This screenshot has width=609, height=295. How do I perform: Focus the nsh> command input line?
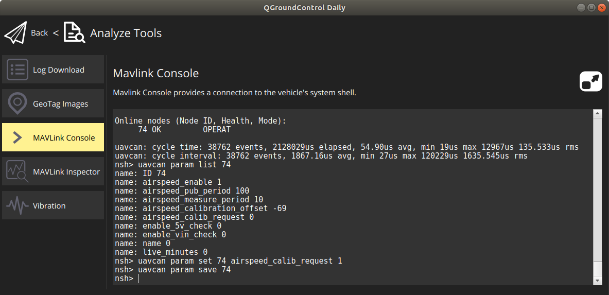[352, 279]
